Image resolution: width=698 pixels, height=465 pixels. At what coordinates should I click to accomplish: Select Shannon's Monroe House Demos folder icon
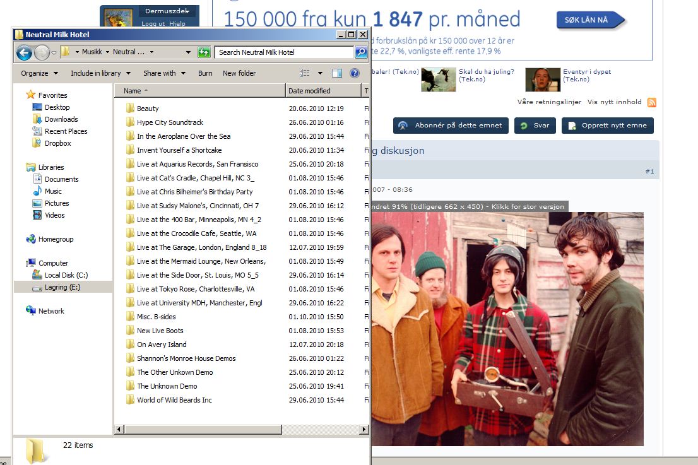(130, 358)
